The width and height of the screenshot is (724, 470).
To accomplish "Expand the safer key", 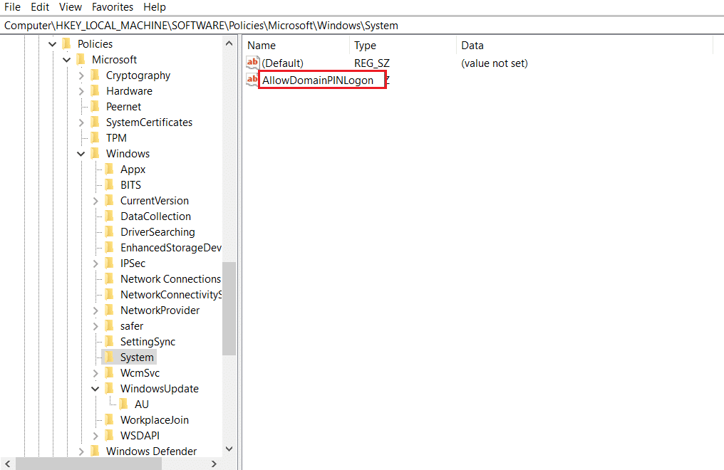I will [95, 326].
